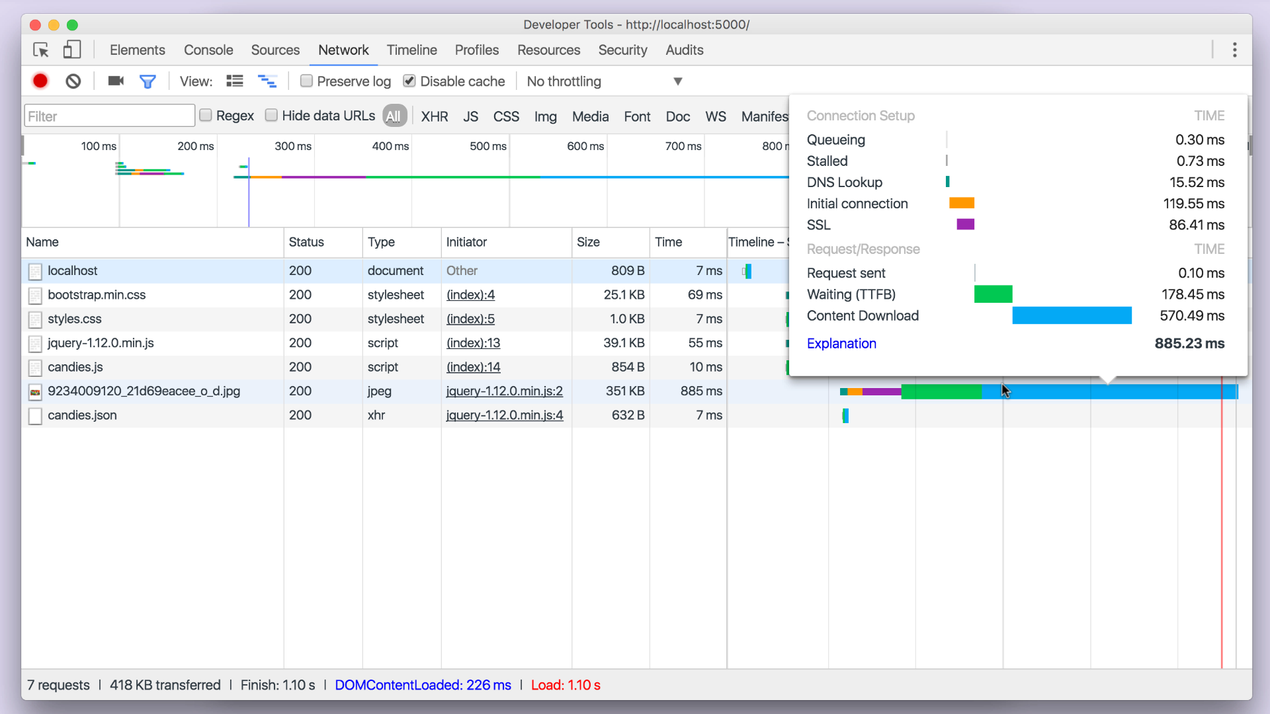
Task: Uncheck the Disable cache checkbox
Action: (x=409, y=81)
